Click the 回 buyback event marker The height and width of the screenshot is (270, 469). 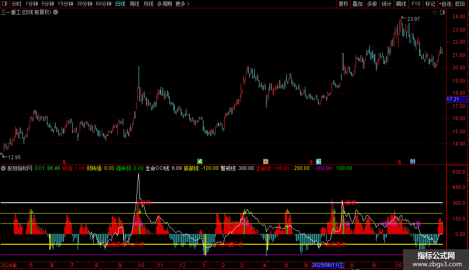tap(265, 162)
